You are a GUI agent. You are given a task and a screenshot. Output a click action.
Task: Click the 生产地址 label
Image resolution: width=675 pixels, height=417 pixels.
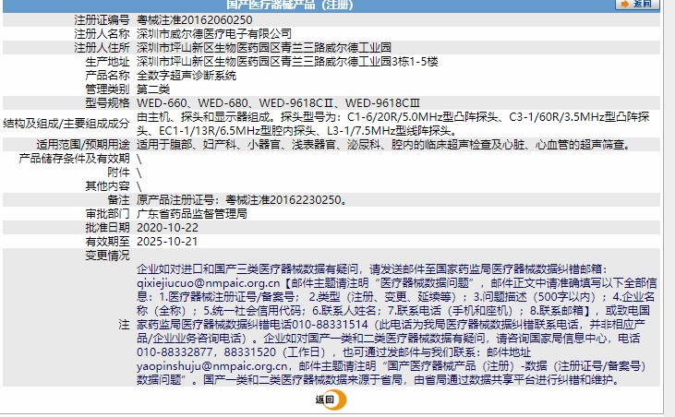click(107, 62)
